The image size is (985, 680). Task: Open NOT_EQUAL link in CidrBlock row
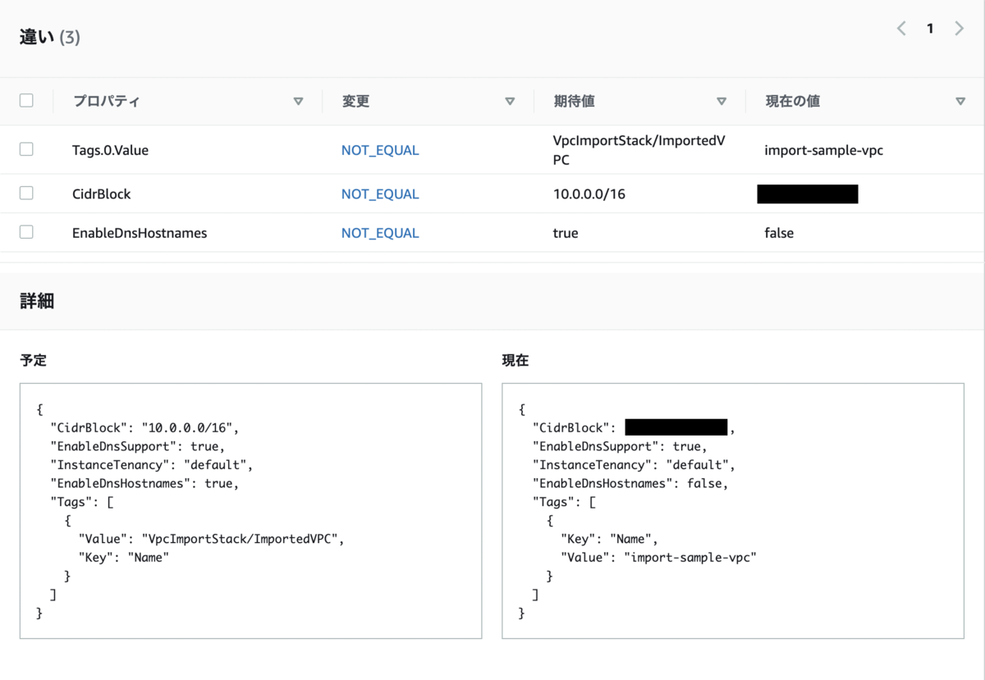tap(380, 194)
